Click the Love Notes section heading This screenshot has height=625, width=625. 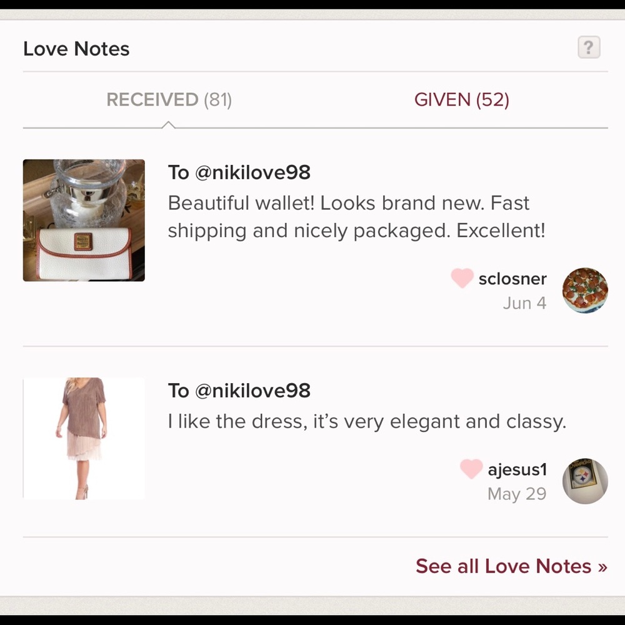coord(76,49)
